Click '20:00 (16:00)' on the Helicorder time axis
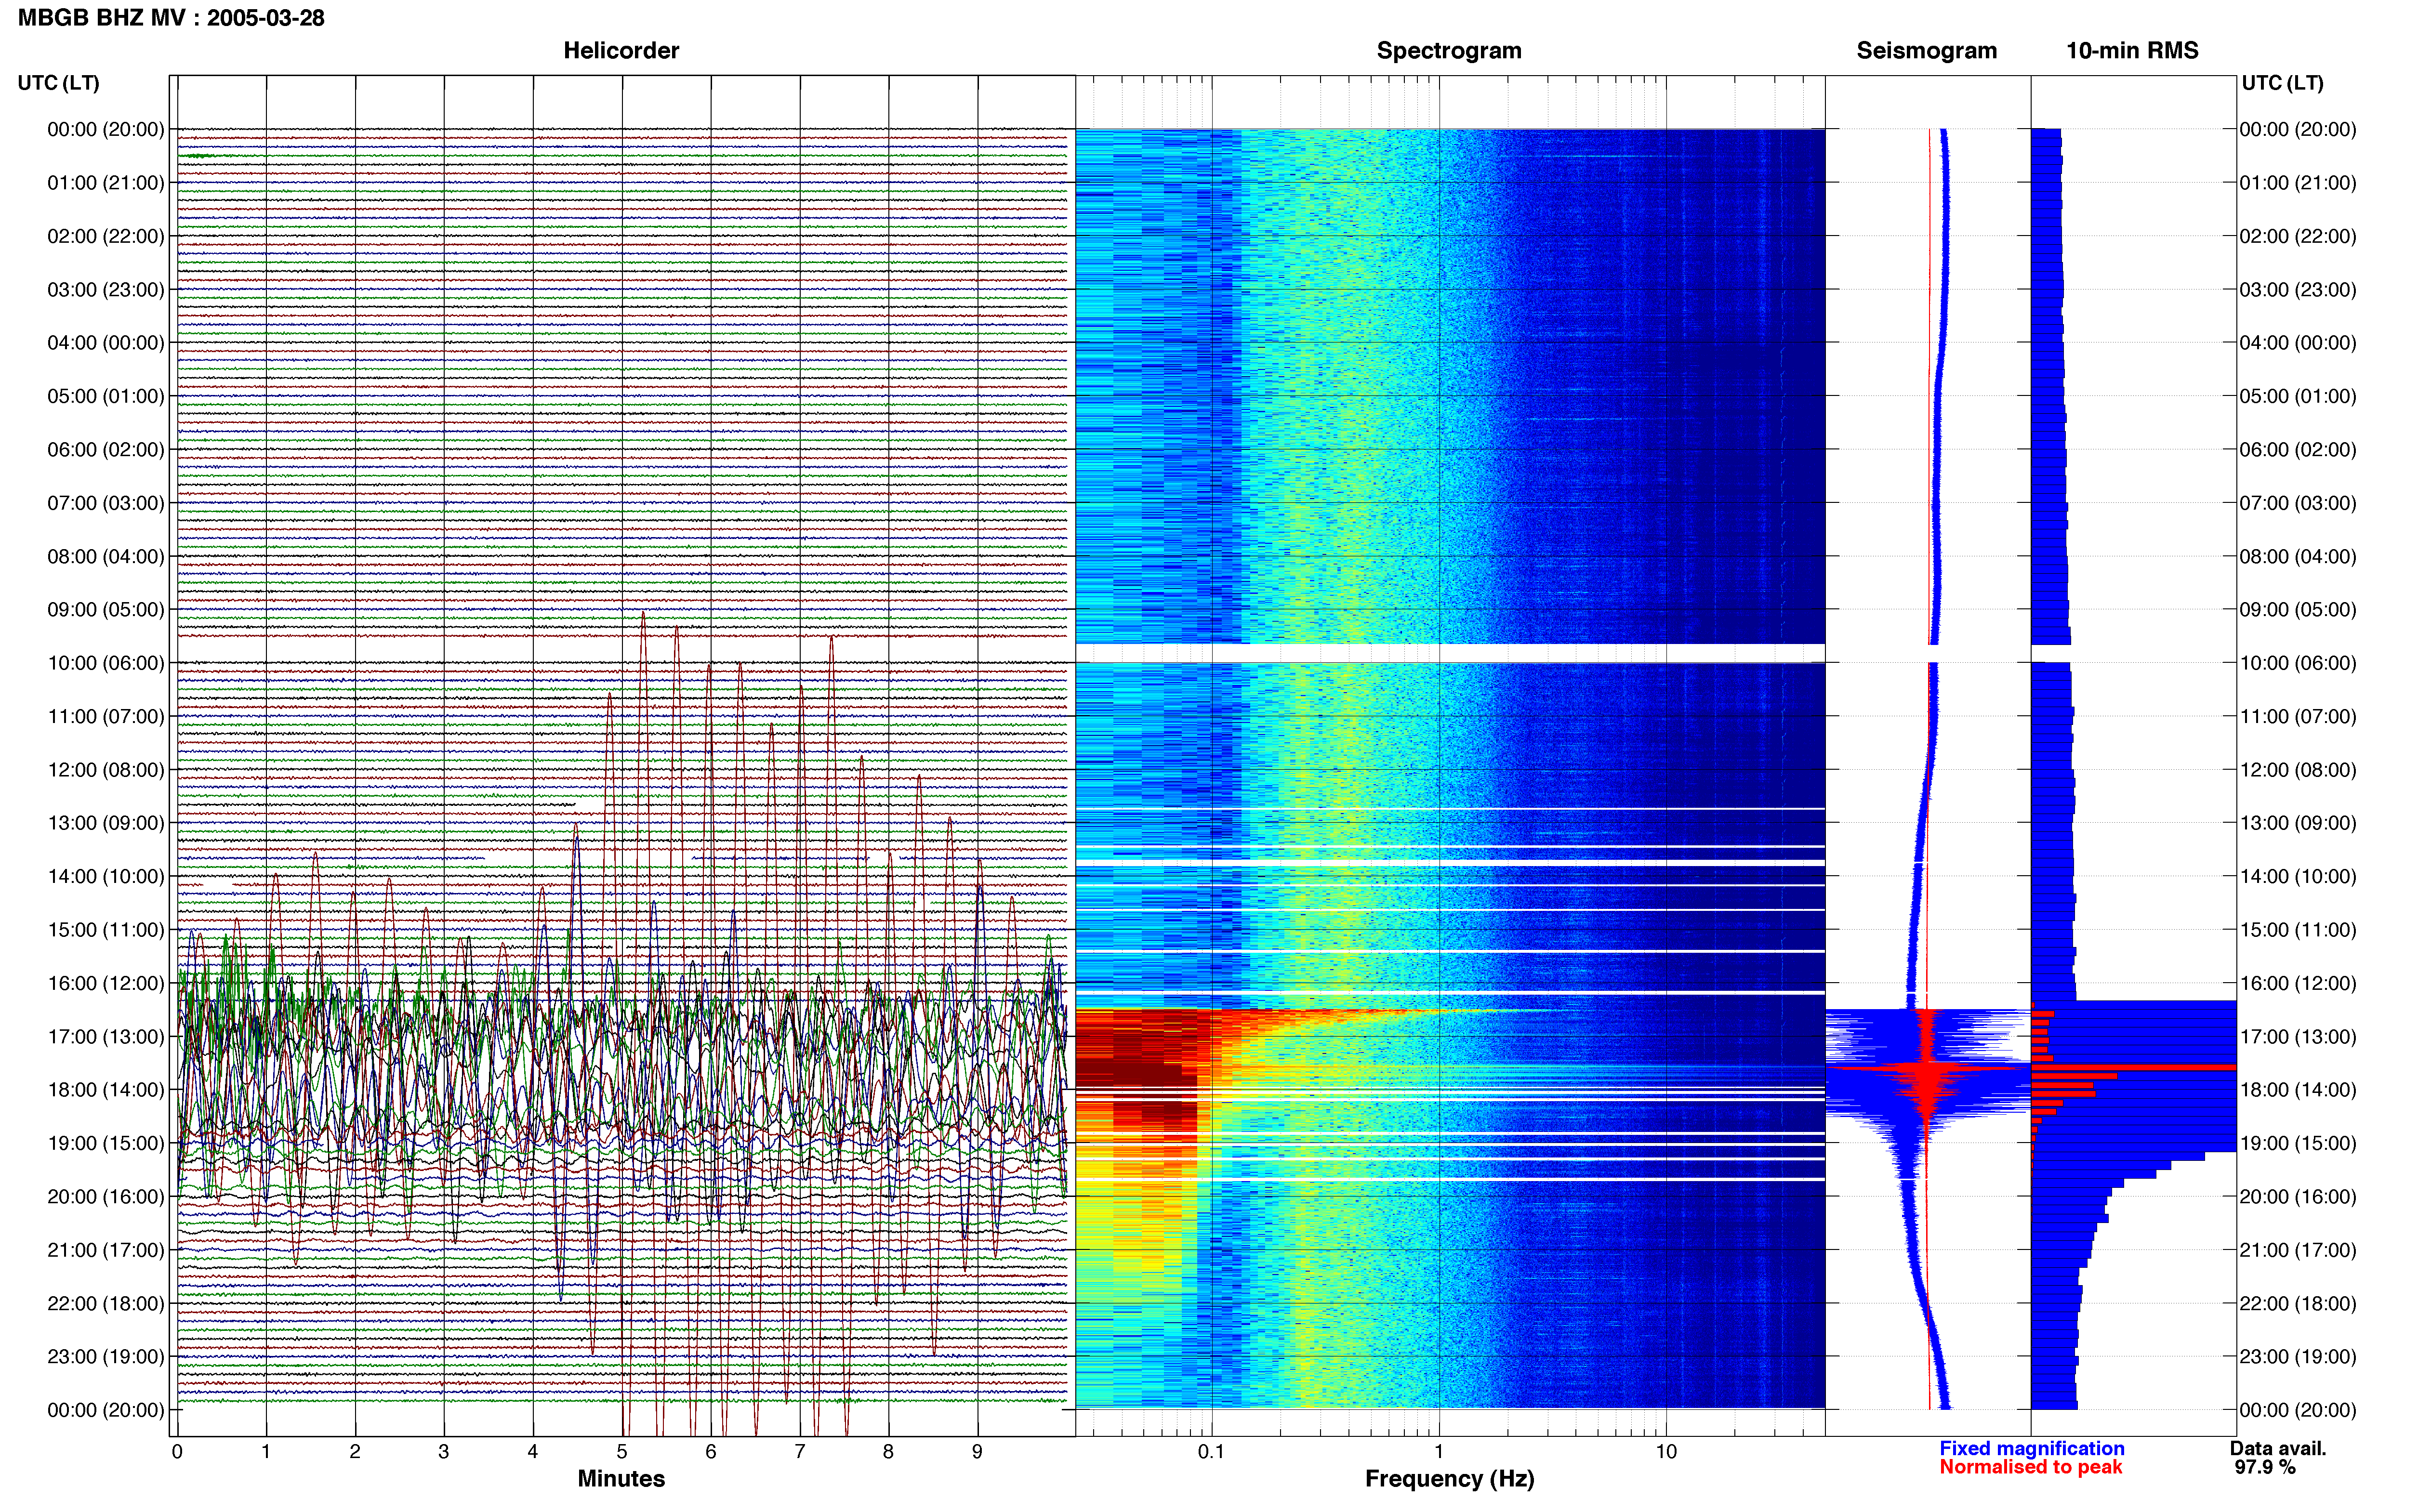 [x=106, y=1197]
